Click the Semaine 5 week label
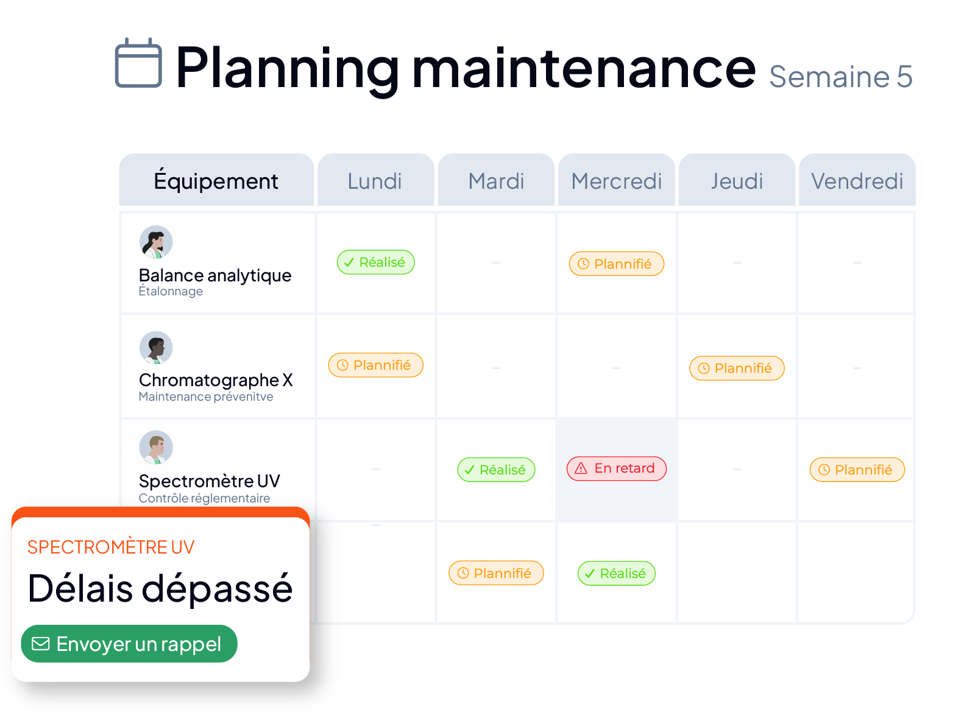Image resolution: width=978 pixels, height=721 pixels. [840, 77]
